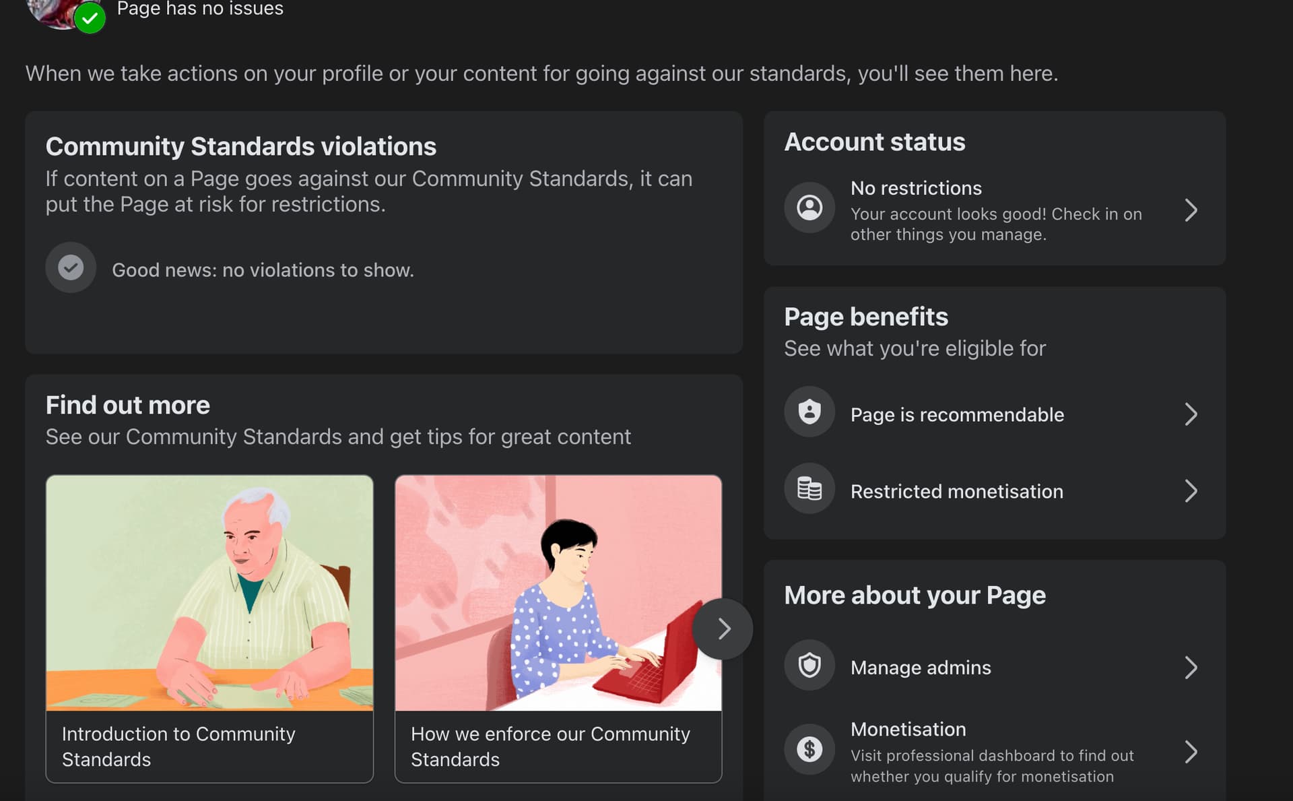Click the Restricted monetisation coins icon
The image size is (1293, 801).
point(809,488)
